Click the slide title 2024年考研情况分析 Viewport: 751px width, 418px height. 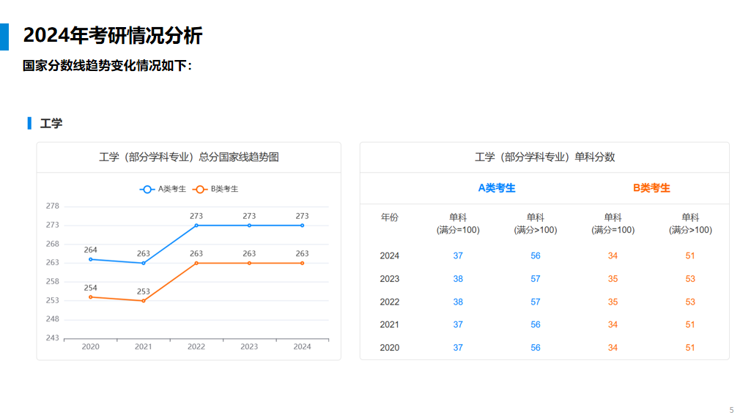[x=113, y=35]
